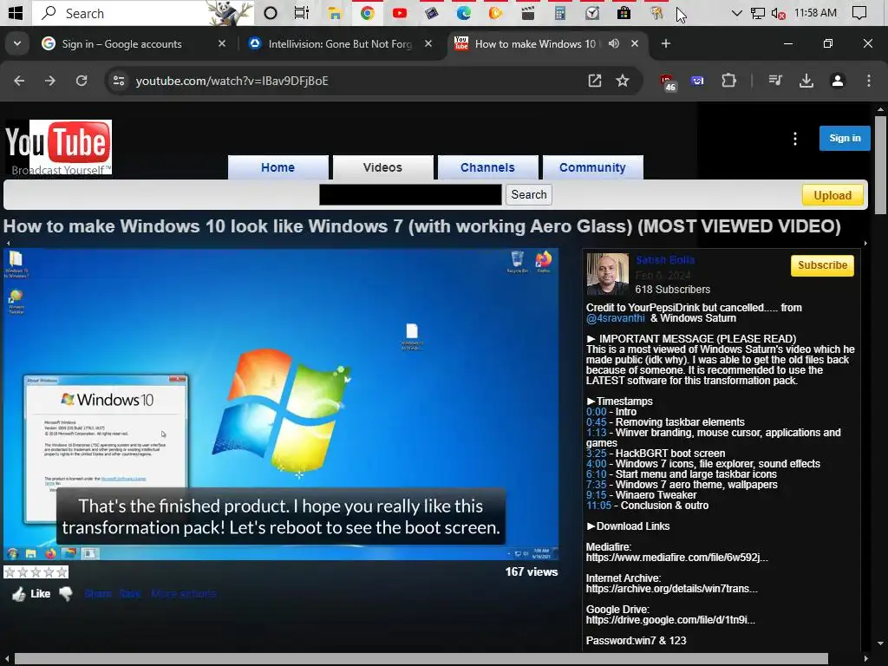Open the Google Drive download link
The width and height of the screenshot is (888, 666).
(x=670, y=620)
